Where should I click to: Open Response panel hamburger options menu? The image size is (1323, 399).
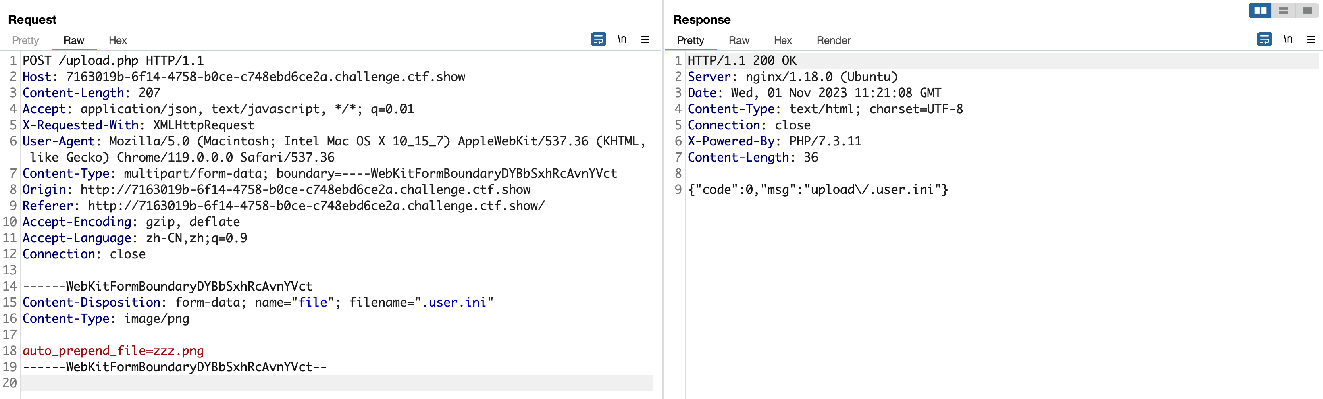1311,39
